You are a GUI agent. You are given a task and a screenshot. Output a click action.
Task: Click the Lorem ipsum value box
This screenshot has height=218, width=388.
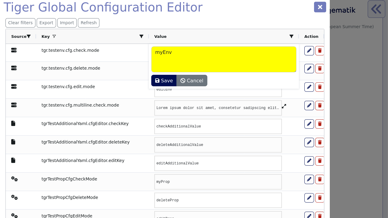point(218,108)
